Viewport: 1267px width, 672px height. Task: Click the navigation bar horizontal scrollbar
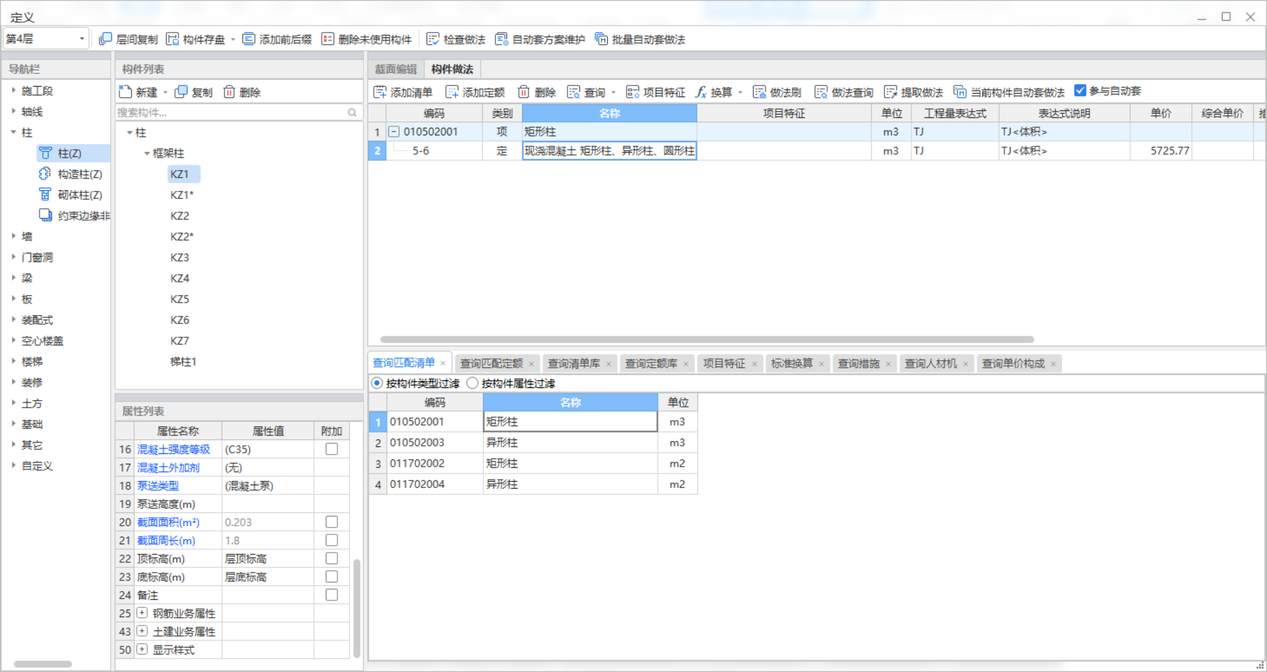pyautogui.click(x=43, y=664)
